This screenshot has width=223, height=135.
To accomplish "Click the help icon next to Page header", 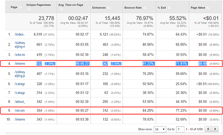I will [x=21, y=7].
